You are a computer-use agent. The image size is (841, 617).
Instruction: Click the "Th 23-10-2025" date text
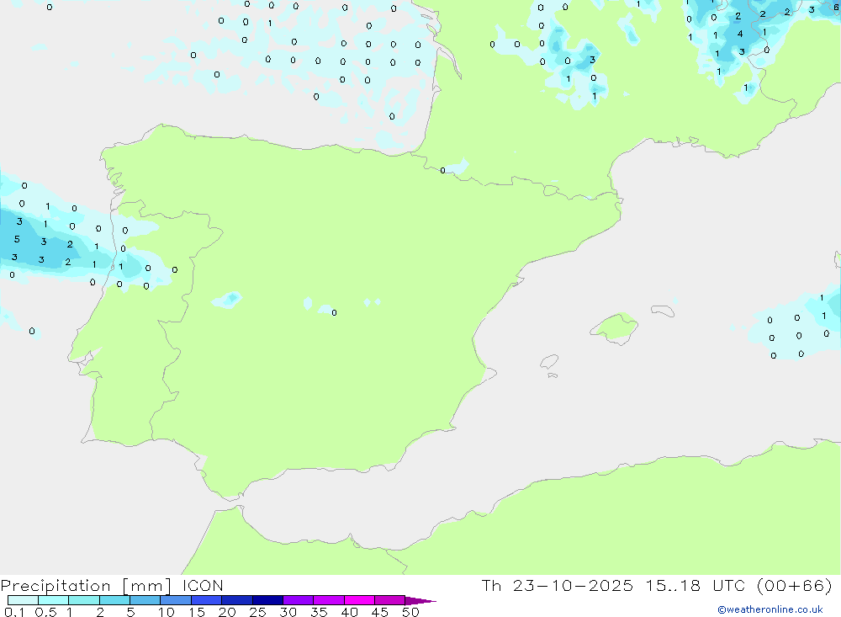tap(558, 585)
